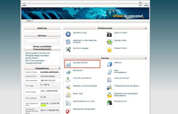This screenshot has height=114, width=178.
Task: Click the Brincar search input field
Action: (42, 40)
